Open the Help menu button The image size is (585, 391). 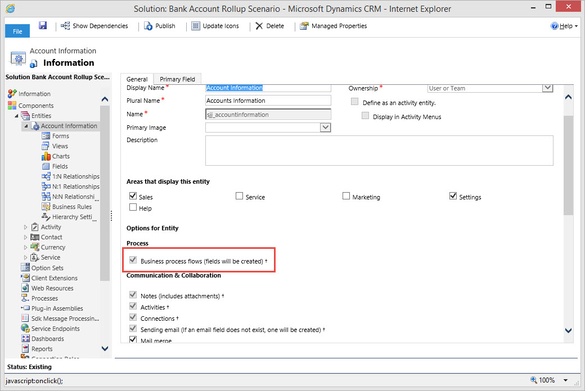[x=564, y=26]
